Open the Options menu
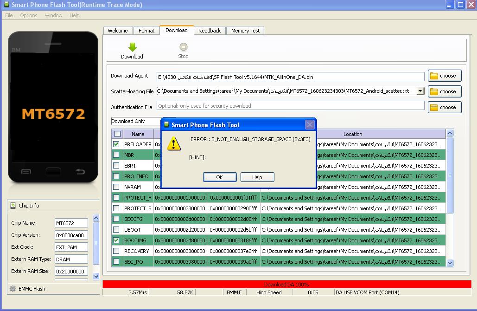Screen dimensions: 477x311 (29, 15)
